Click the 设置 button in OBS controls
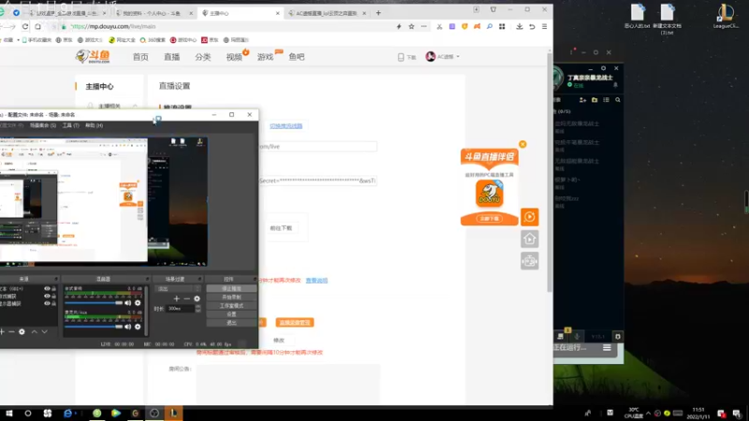Viewport: 749px width, 421px height. coord(231,314)
